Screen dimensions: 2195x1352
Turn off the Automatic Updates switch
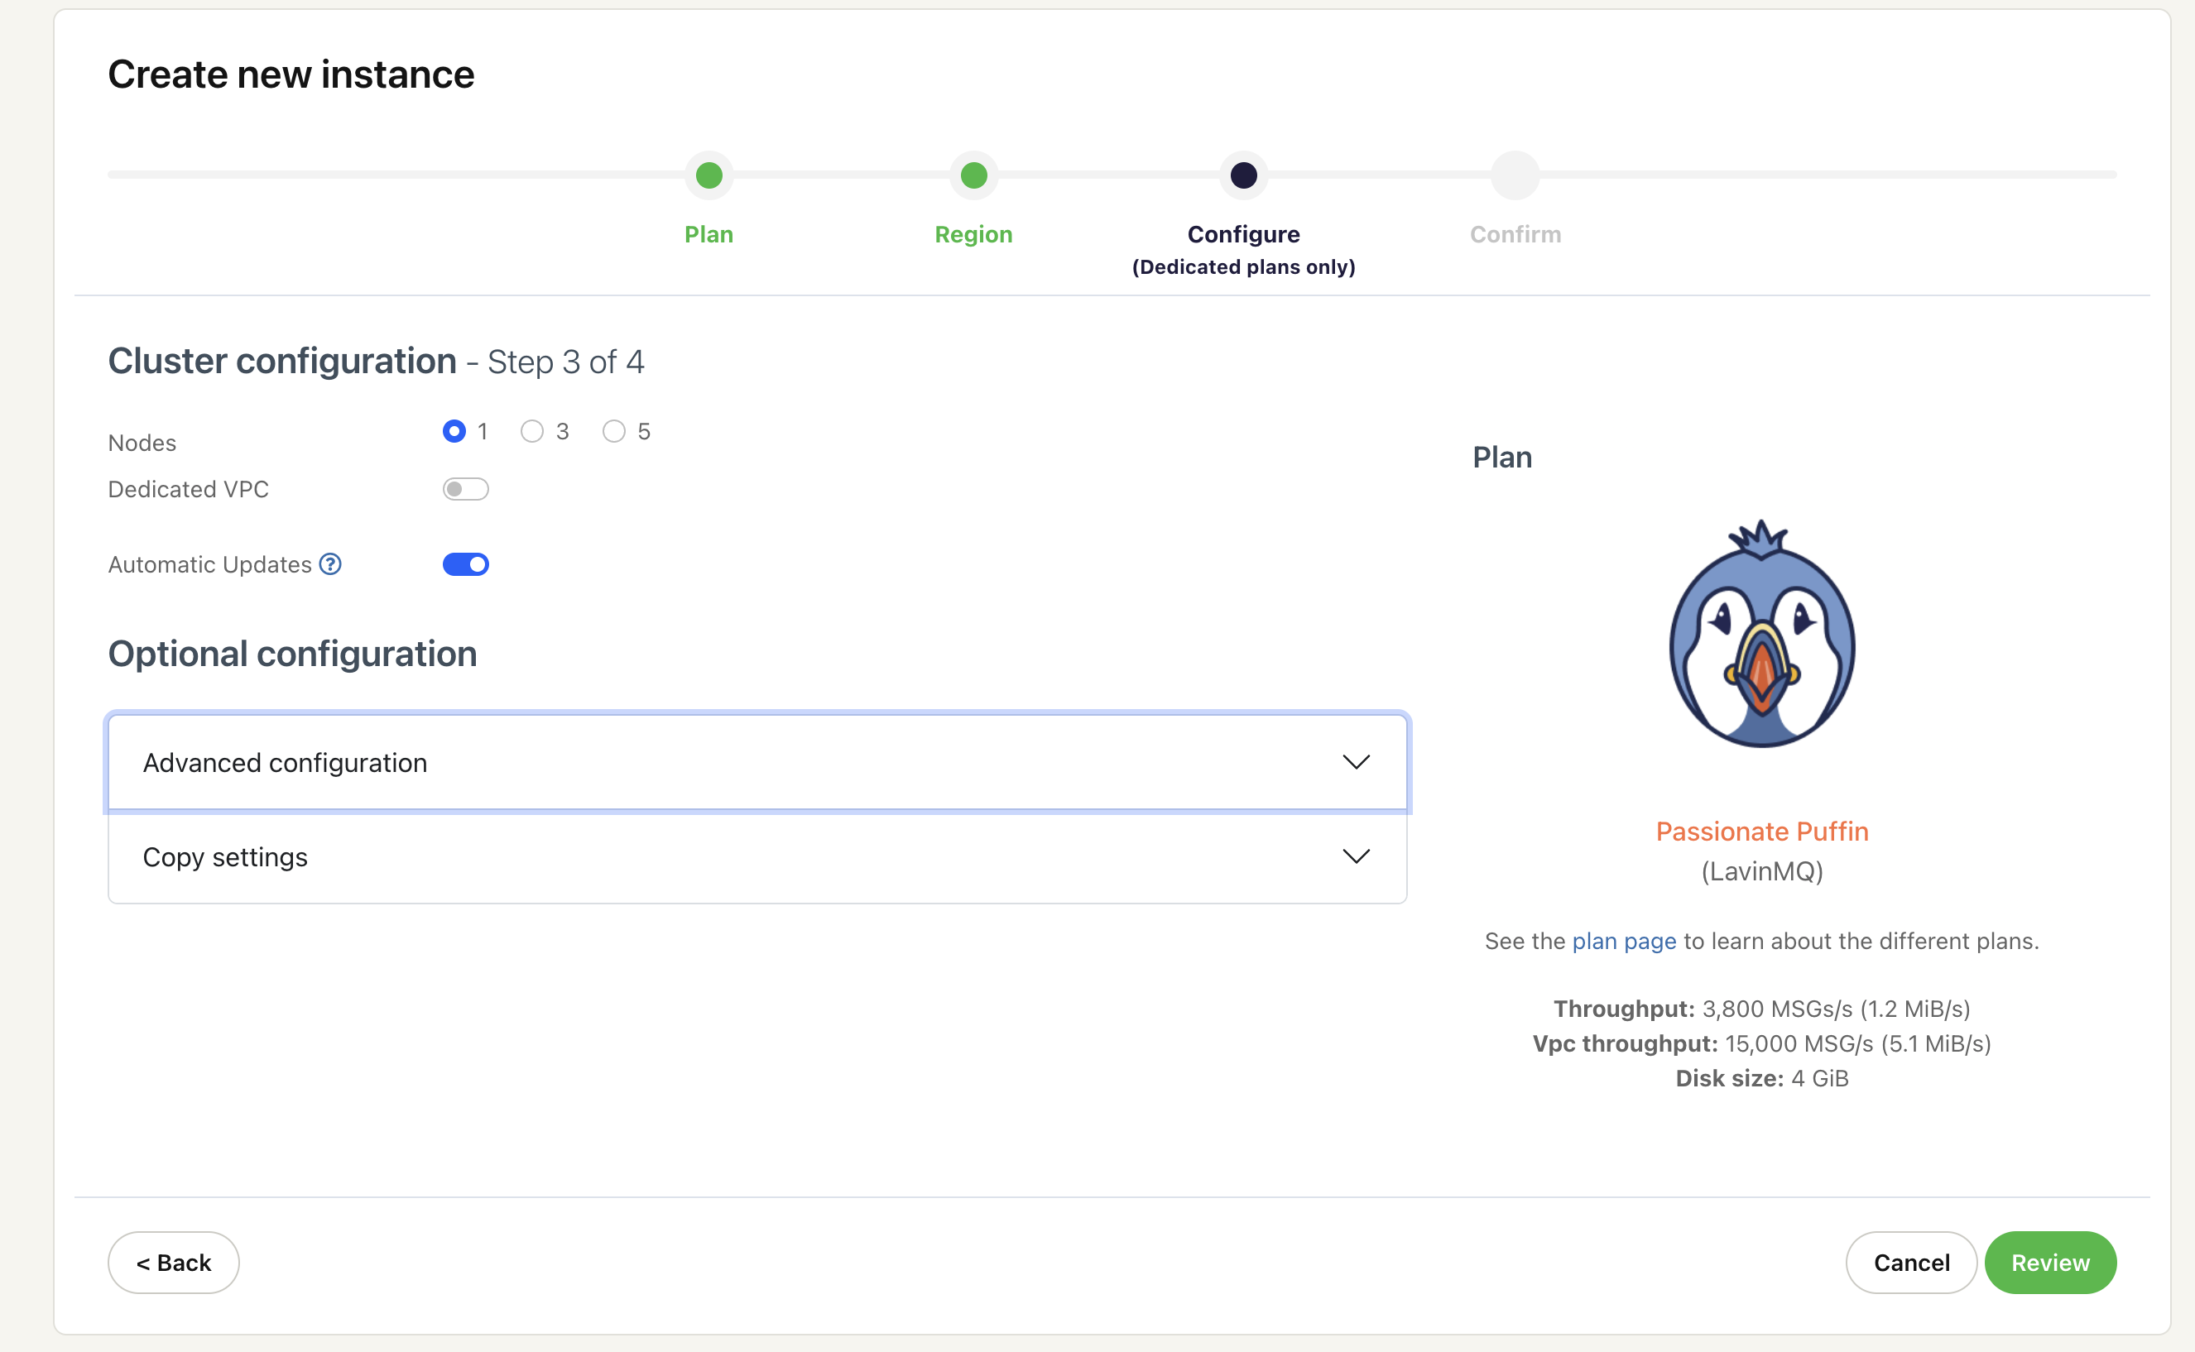click(x=465, y=564)
